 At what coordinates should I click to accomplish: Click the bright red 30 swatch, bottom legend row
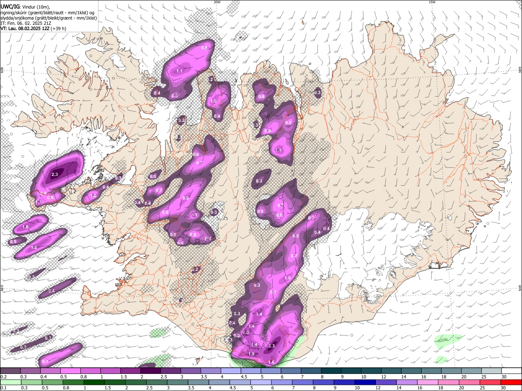(x=512, y=382)
